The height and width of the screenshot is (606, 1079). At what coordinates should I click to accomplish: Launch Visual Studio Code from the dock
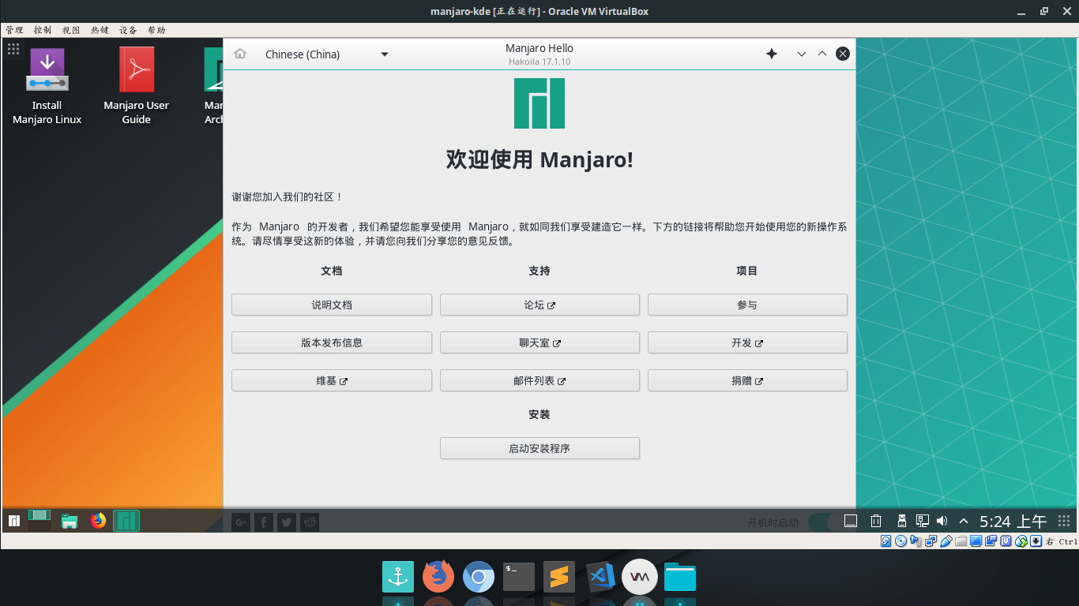pos(600,577)
